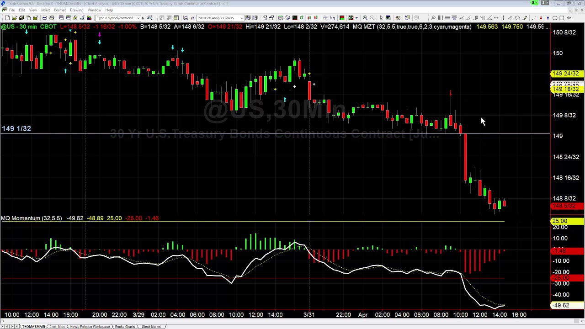Select the abc text drawing tool
Screen dimensions: 585x329
click(x=569, y=18)
